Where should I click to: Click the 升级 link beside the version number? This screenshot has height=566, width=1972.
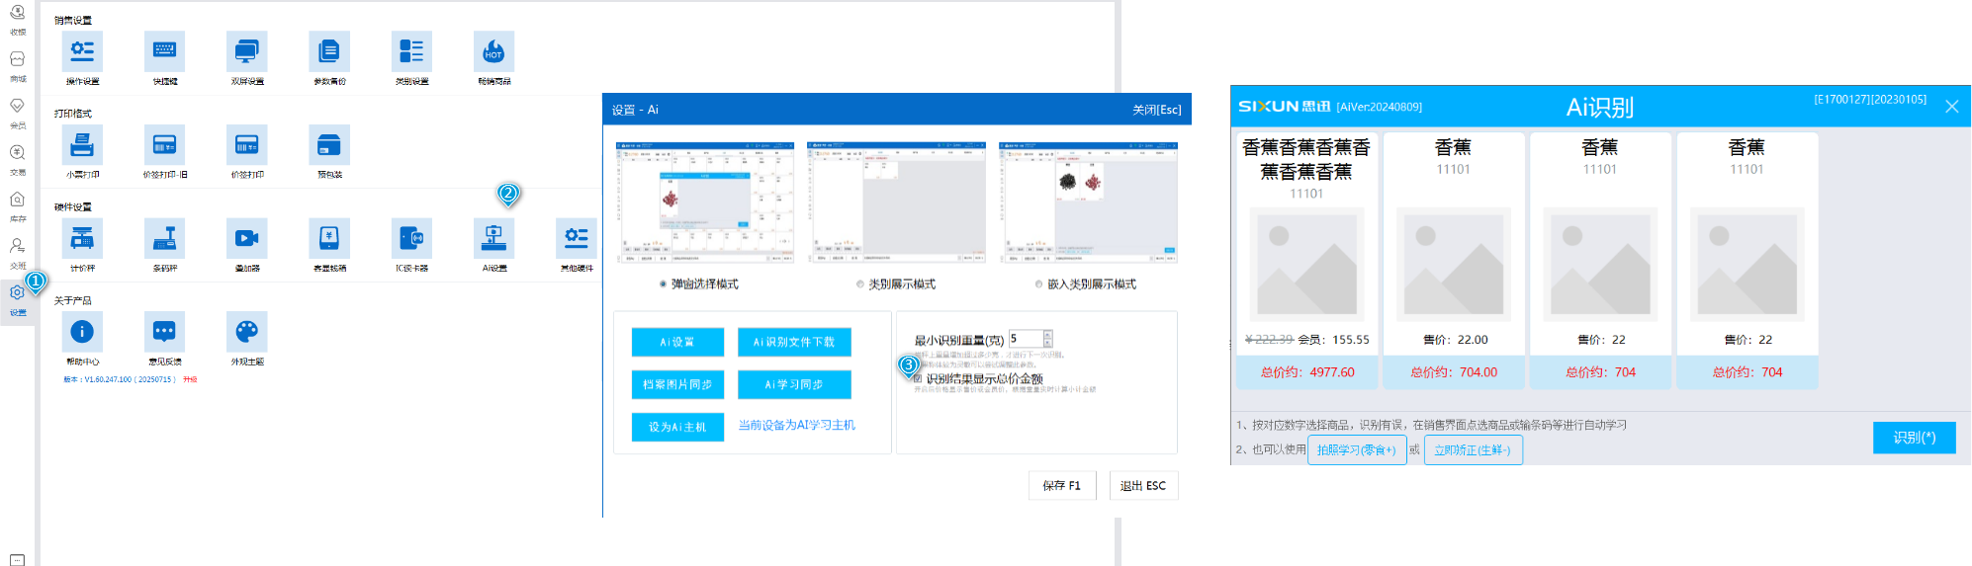click(x=191, y=379)
